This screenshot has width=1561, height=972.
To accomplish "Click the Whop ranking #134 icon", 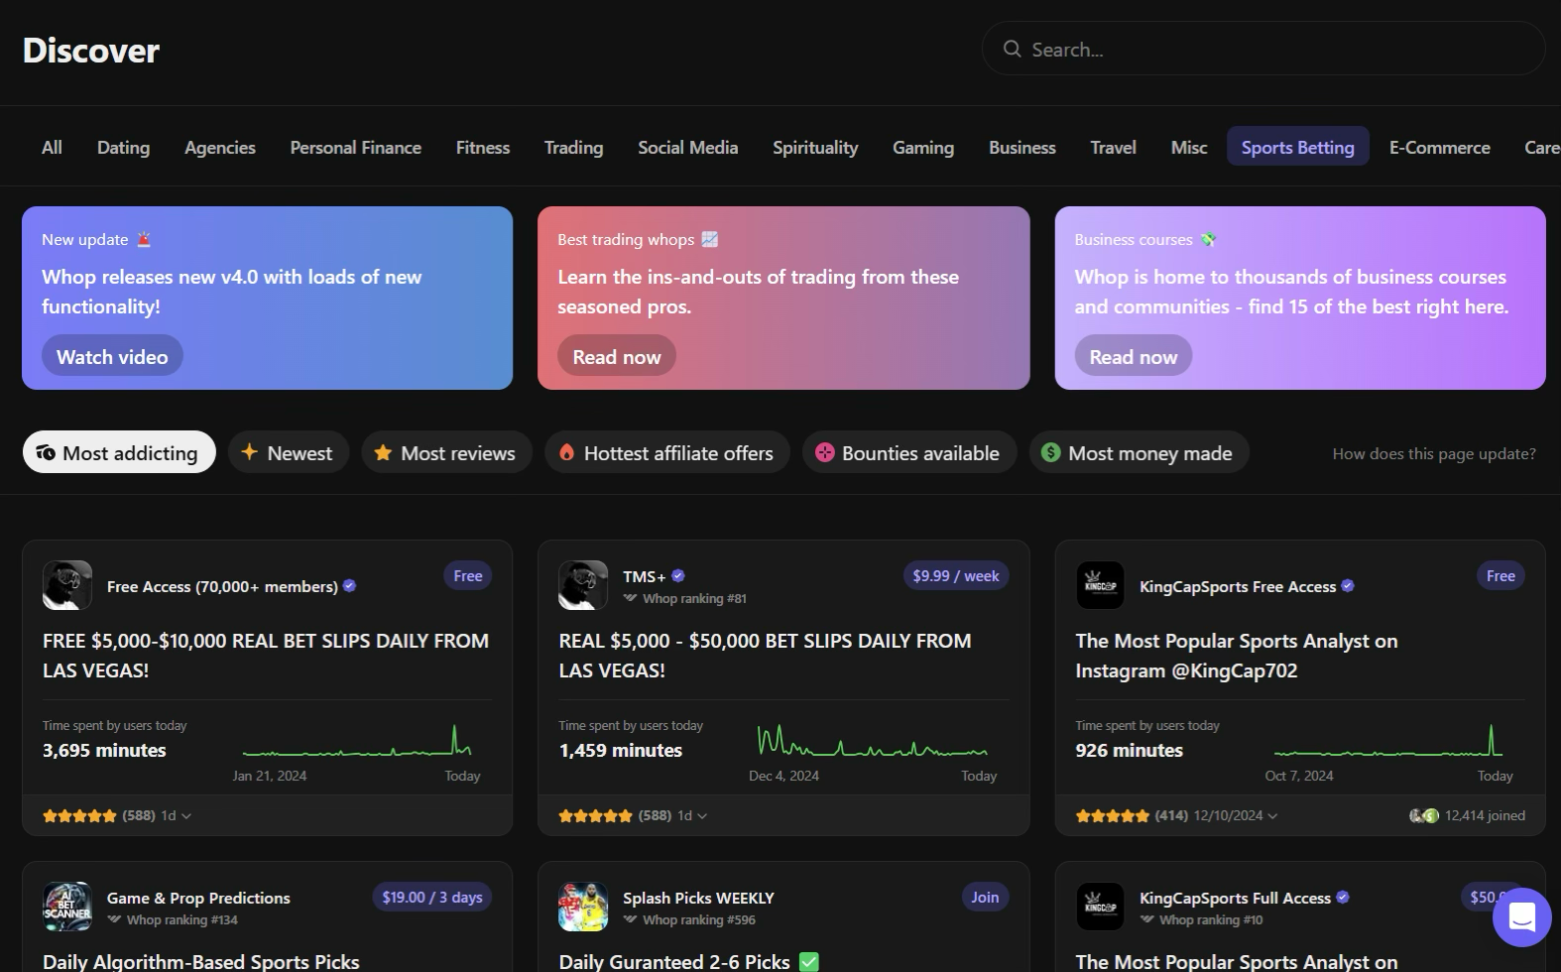I will 114,919.
